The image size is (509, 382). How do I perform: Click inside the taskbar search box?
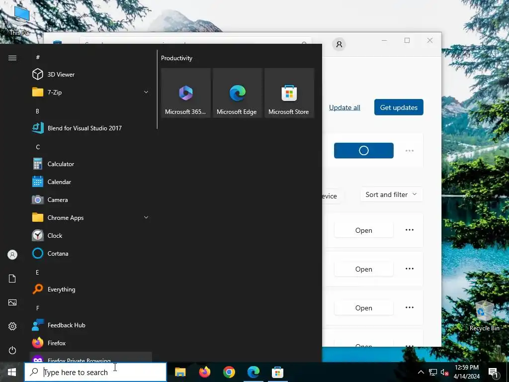pos(95,372)
